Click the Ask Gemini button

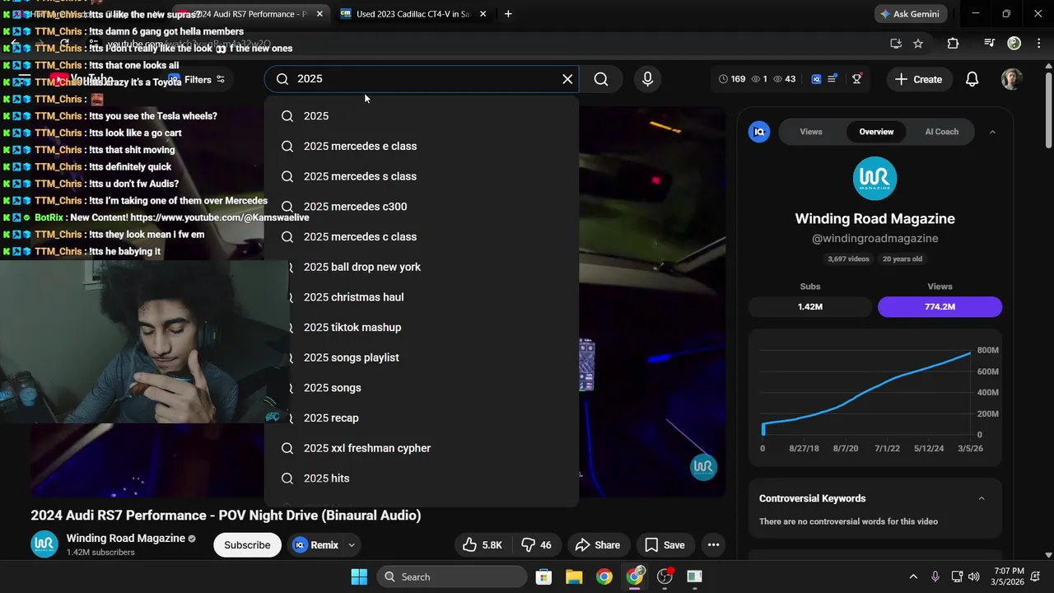(910, 14)
